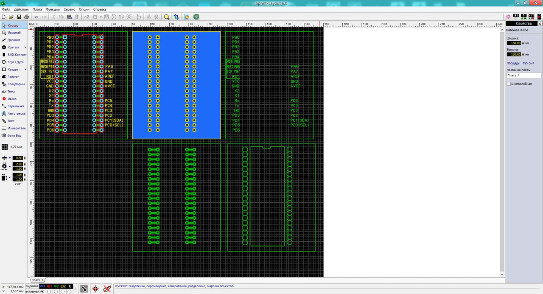Open the Опции menu
The width and height of the screenshot is (543, 294).
tap(84, 9)
